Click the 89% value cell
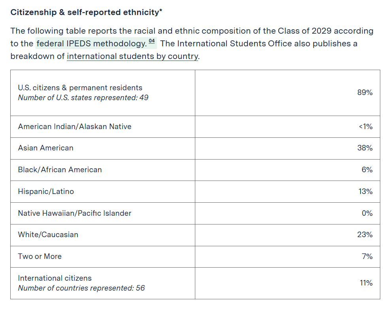Viewport: 389px width, 310px height. coord(364,93)
